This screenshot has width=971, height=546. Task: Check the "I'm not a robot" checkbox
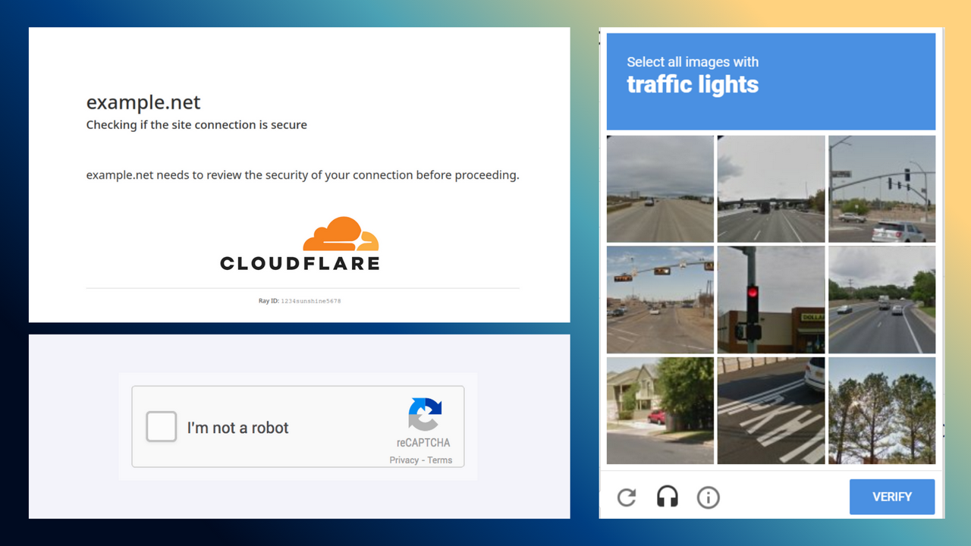tap(161, 427)
